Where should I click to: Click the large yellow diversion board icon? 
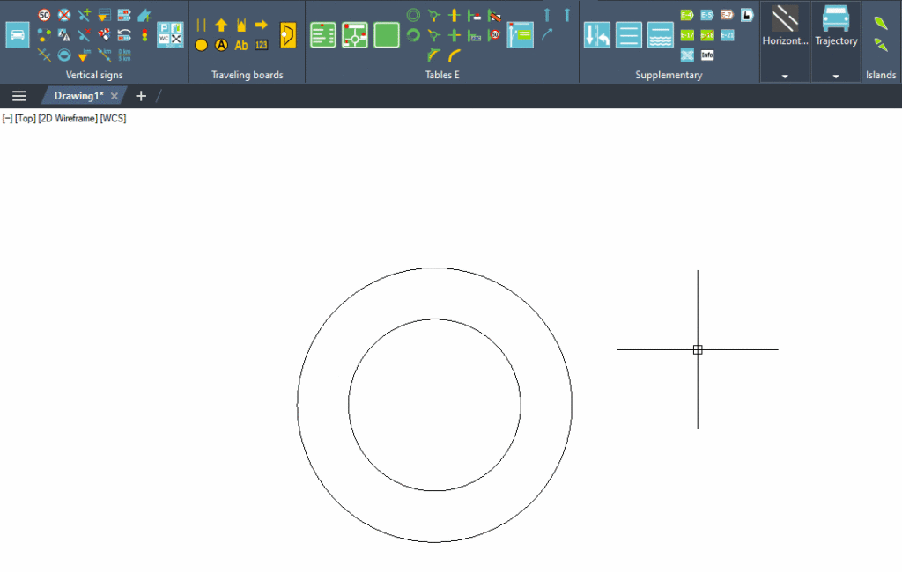pyautogui.click(x=288, y=35)
